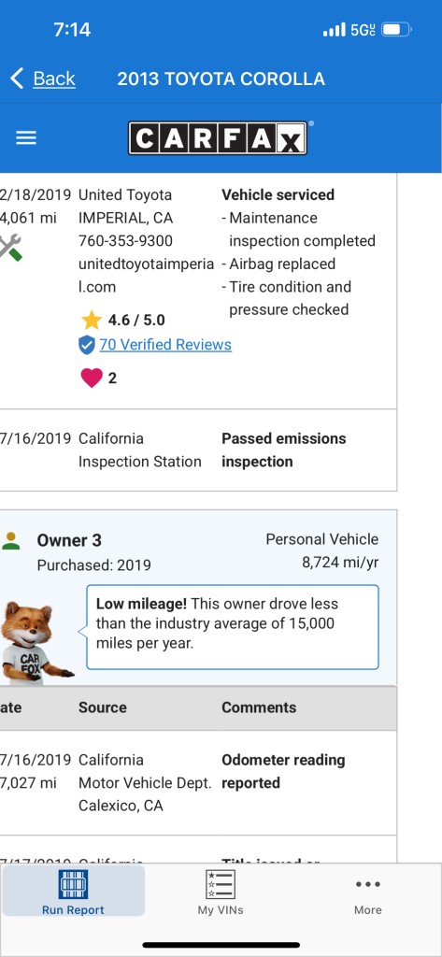The height and width of the screenshot is (957, 442).
Task: Tap the verified shield badge icon
Action: click(x=87, y=345)
